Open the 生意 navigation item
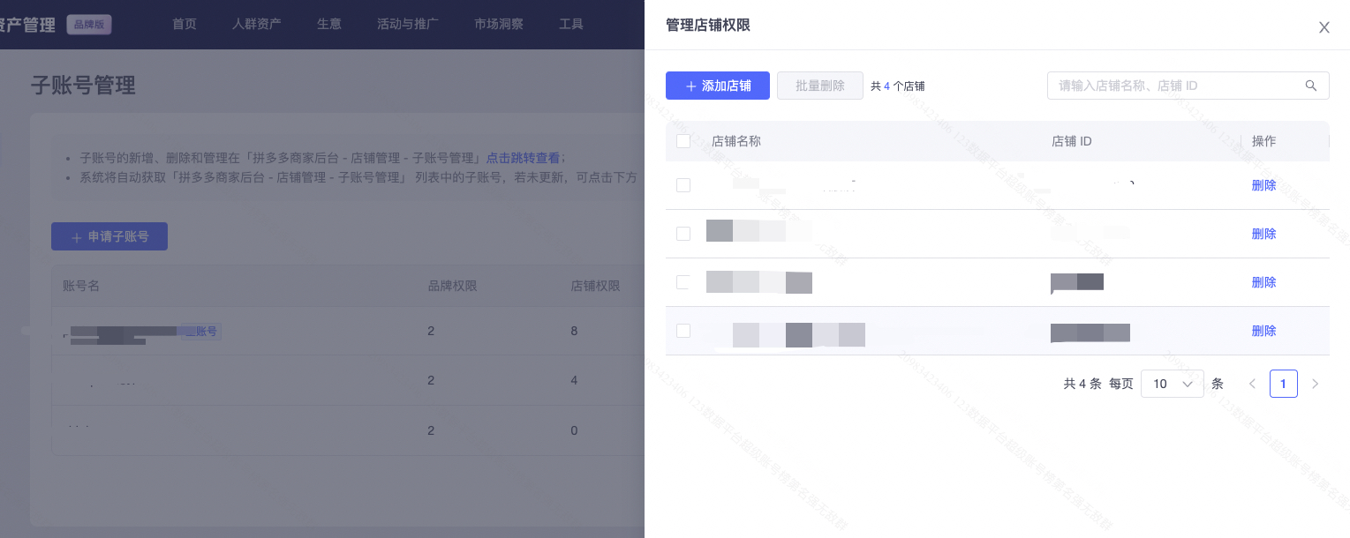This screenshot has width=1350, height=538. click(x=329, y=24)
